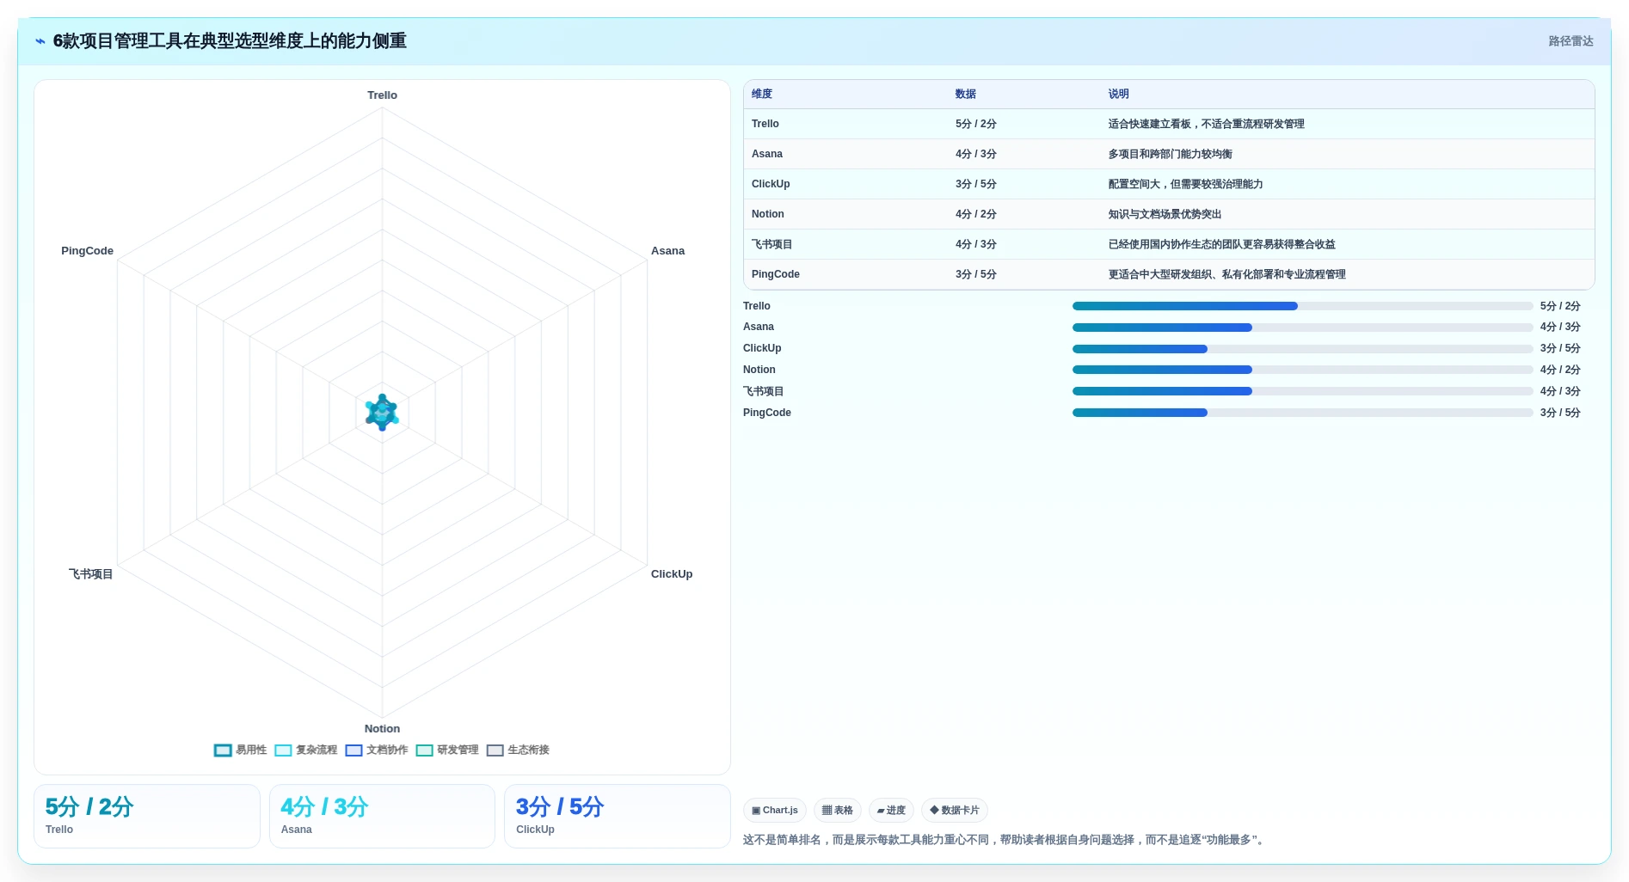Click the 说明 column header
The height and width of the screenshot is (882, 1629).
tap(1118, 95)
